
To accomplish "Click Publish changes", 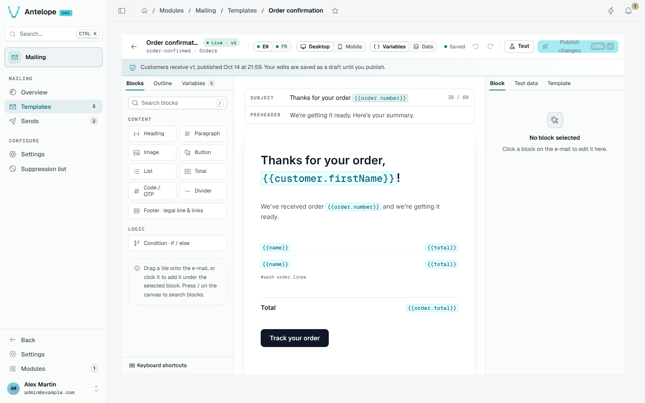I will 578,47.
